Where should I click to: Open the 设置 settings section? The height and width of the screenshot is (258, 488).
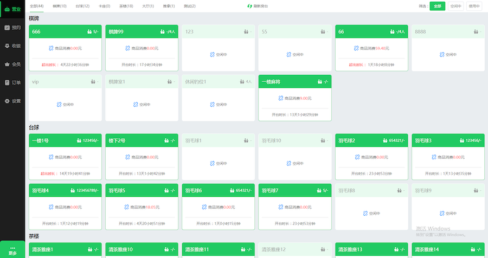tap(12, 101)
